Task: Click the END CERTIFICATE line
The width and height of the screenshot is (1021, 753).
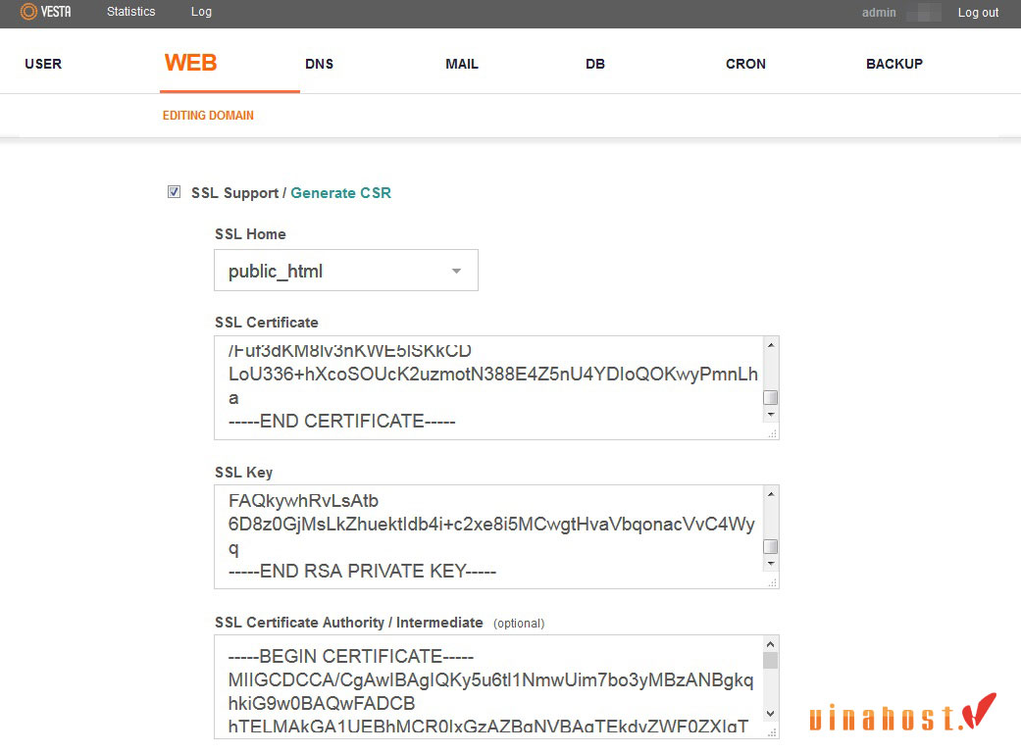Action: [342, 421]
